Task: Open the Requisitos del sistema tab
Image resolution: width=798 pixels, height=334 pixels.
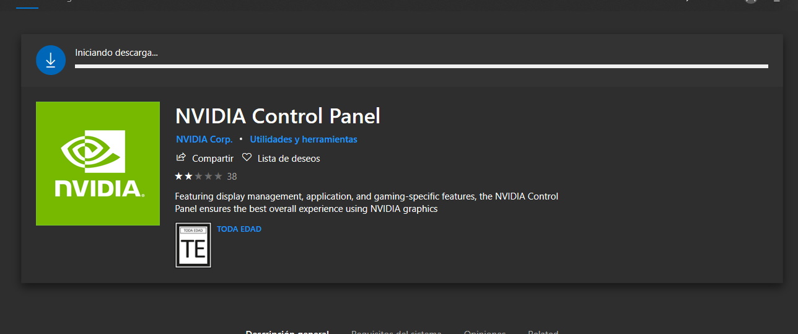Action: tap(396, 332)
